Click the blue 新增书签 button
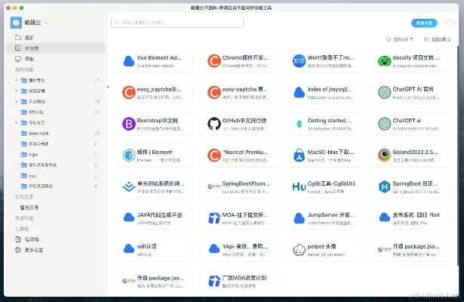This screenshot has height=302, width=464. pyautogui.click(x=424, y=23)
